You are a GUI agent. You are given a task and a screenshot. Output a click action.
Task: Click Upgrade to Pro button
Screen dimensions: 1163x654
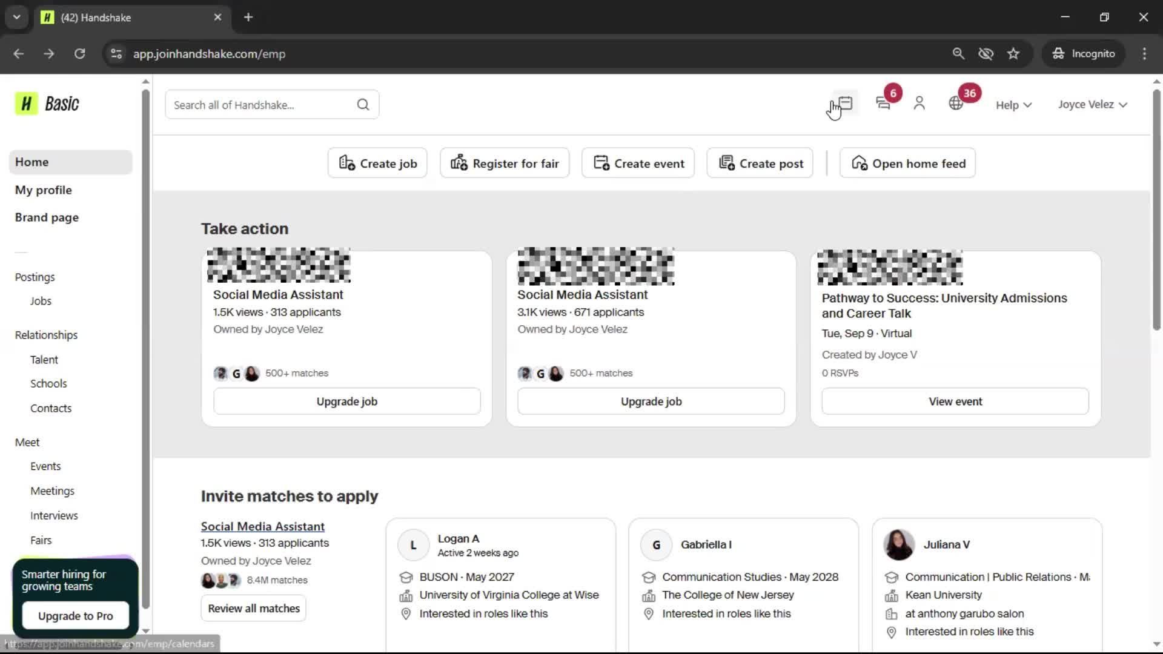click(x=75, y=616)
